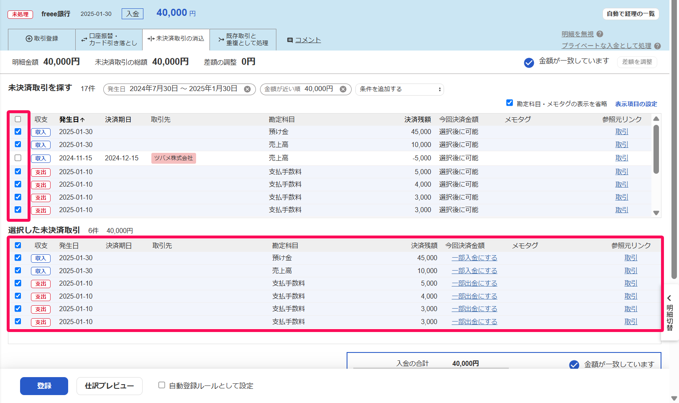Click the search list's scroll-down arrow

point(656,213)
